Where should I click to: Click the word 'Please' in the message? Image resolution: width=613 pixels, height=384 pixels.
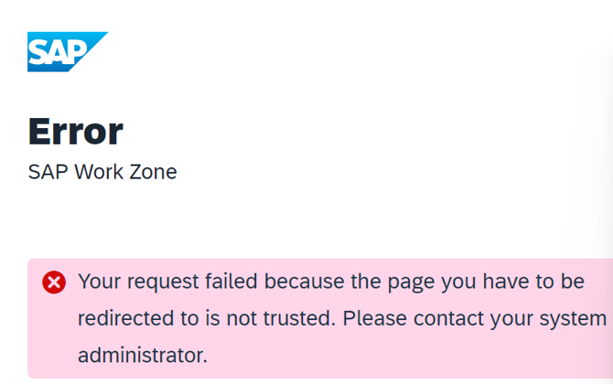tap(374, 318)
